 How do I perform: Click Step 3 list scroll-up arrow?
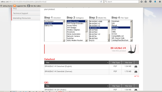(109, 21)
